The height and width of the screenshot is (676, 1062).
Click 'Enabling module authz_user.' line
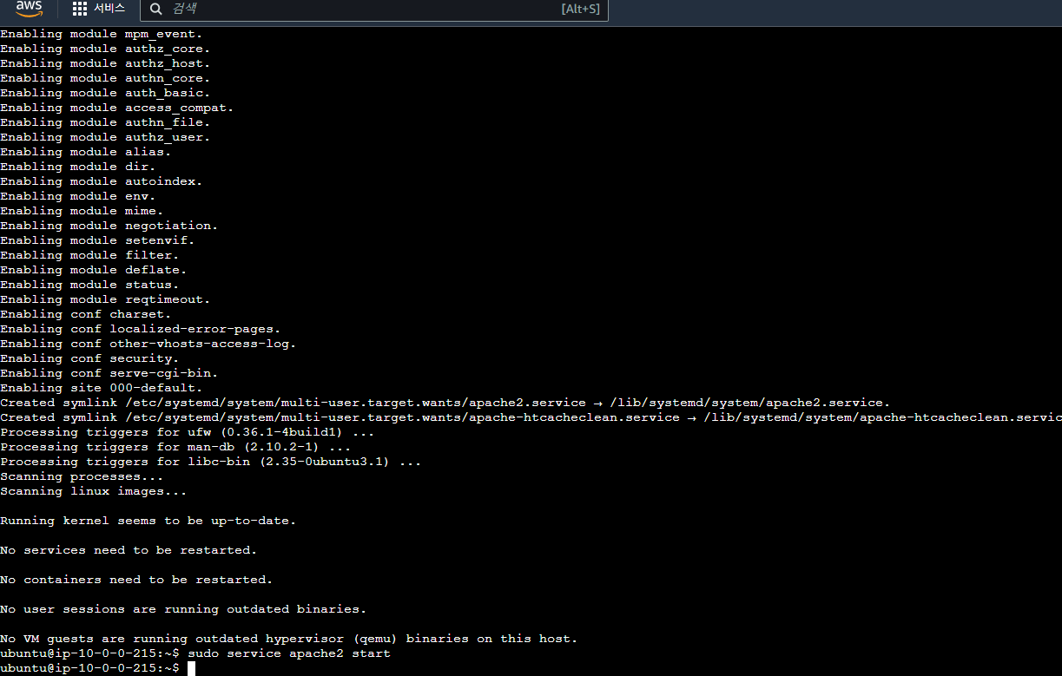(x=105, y=137)
